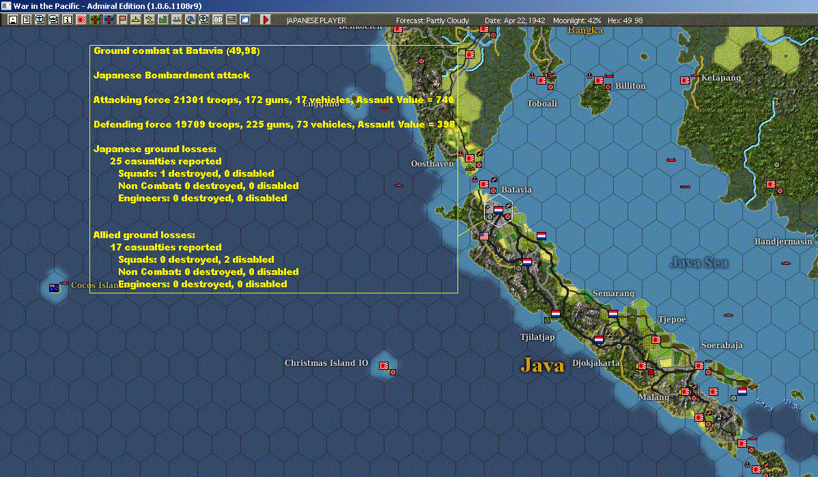Click the striped bars toolbar icon
This screenshot has height=477, width=818.
pyautogui.click(x=231, y=20)
